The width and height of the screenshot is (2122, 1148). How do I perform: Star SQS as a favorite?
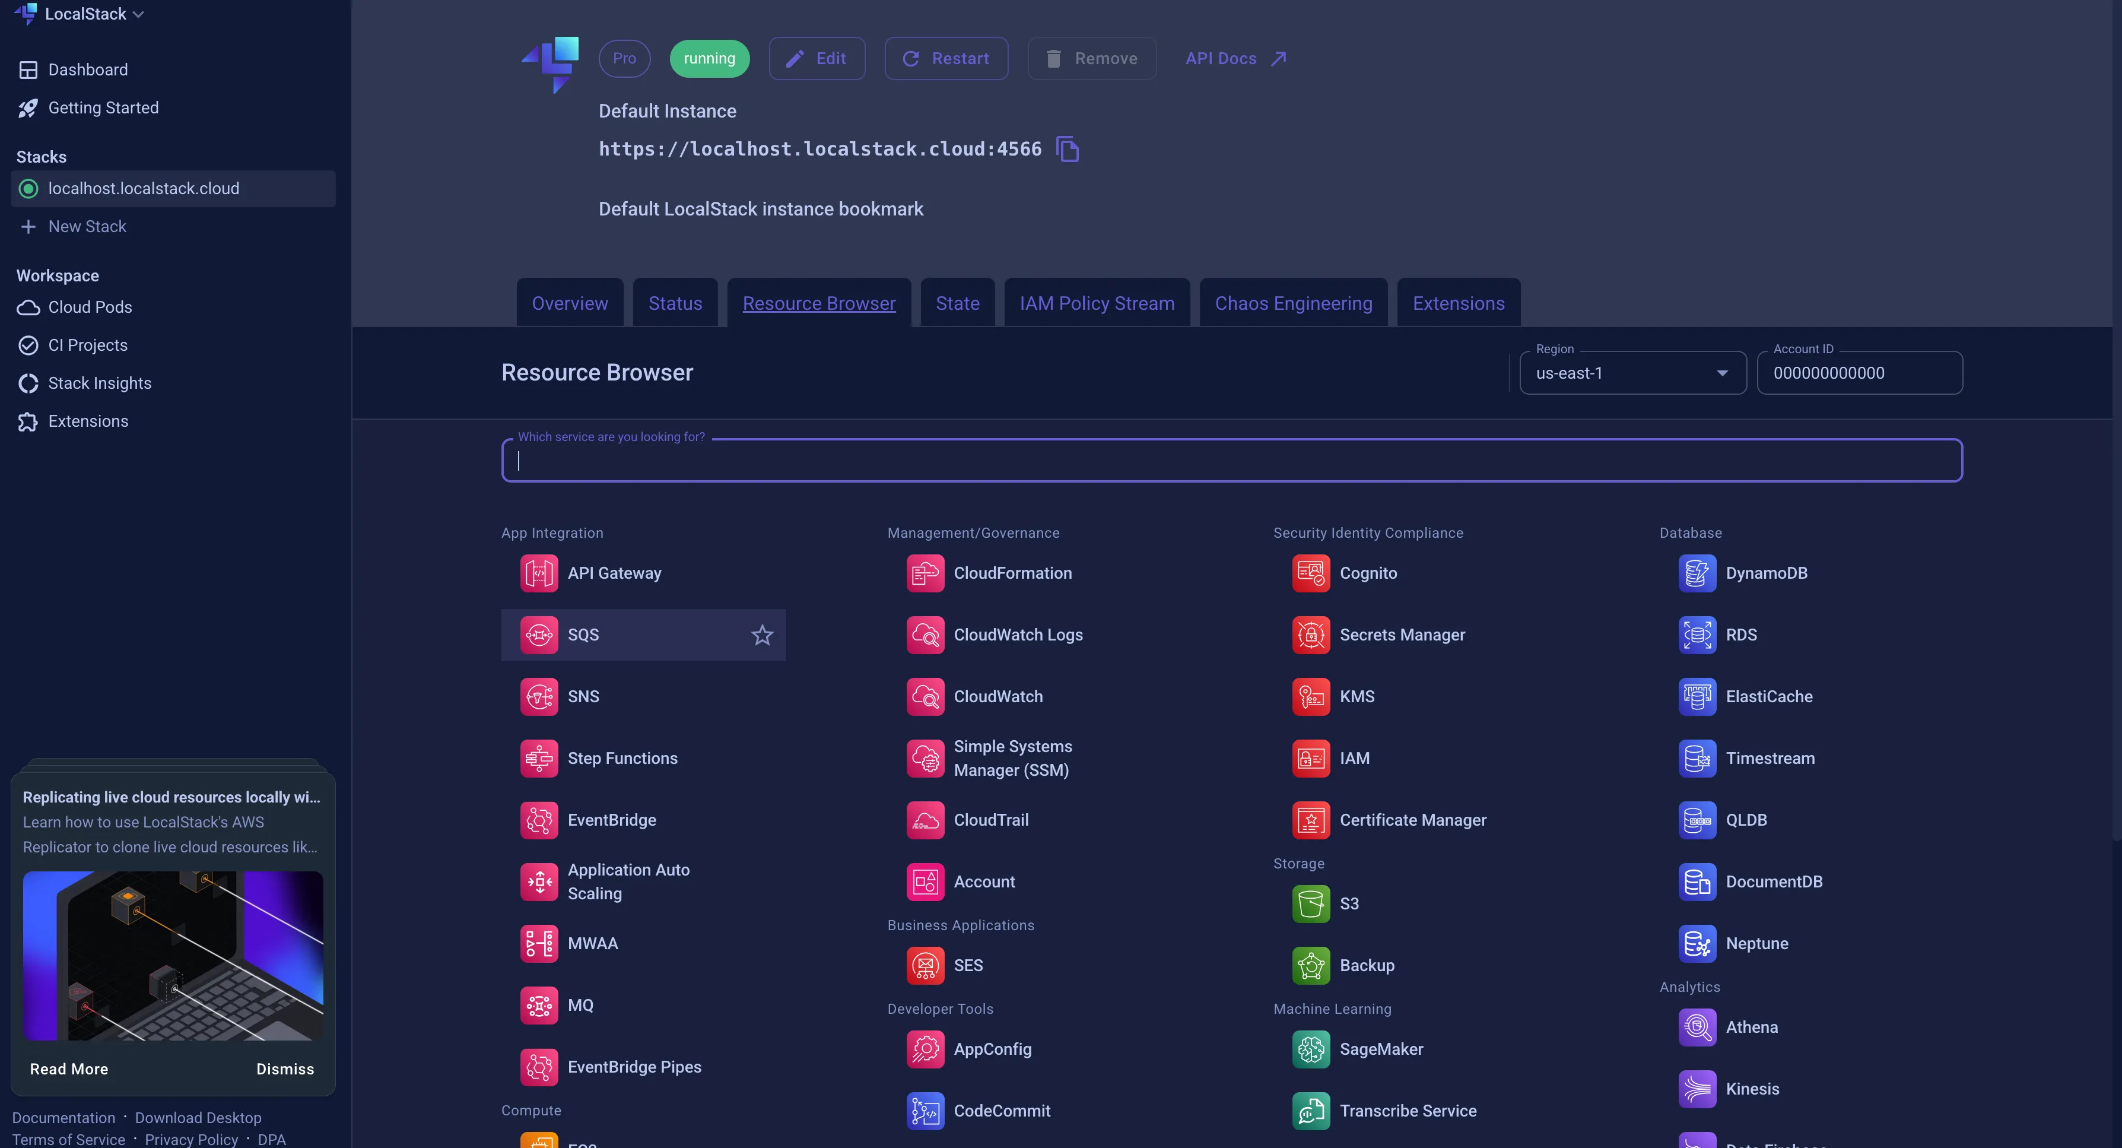coord(762,635)
